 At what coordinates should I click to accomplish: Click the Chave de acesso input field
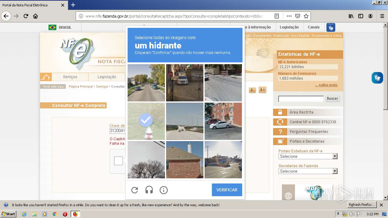point(117,131)
